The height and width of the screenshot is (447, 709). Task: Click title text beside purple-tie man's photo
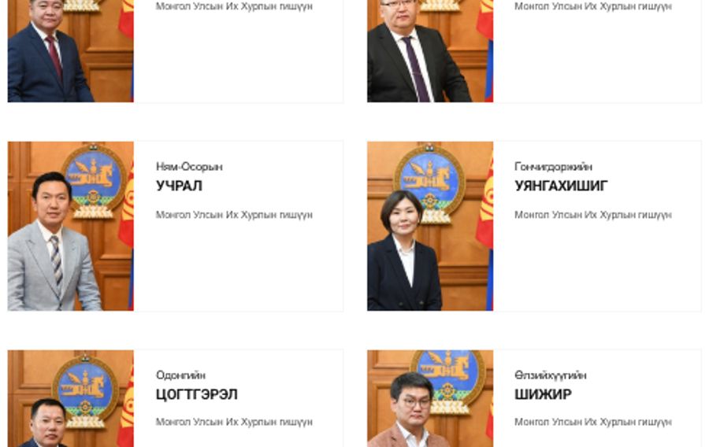coord(593,6)
